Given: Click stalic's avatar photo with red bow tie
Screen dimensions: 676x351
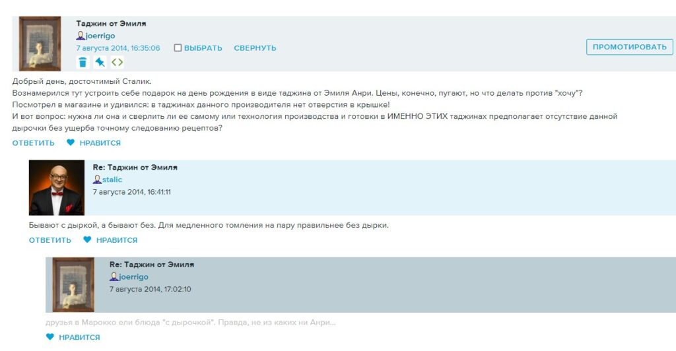Looking at the screenshot, I should coord(57,187).
